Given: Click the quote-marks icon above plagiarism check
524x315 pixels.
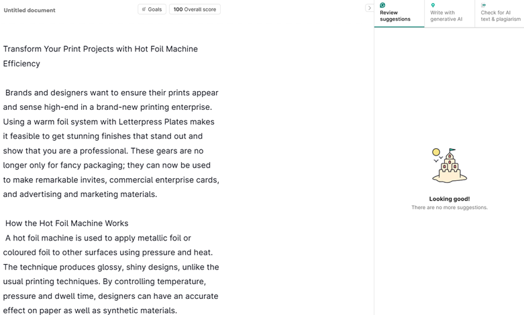Looking at the screenshot, I should point(483,5).
